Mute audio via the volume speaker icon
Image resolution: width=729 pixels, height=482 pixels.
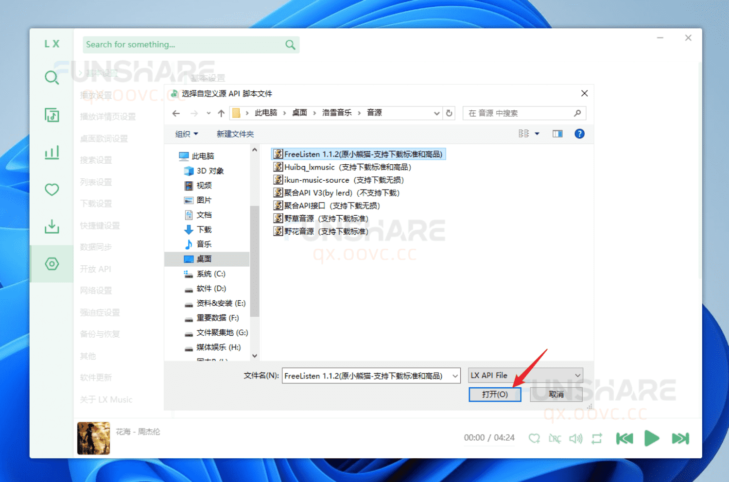pos(575,438)
